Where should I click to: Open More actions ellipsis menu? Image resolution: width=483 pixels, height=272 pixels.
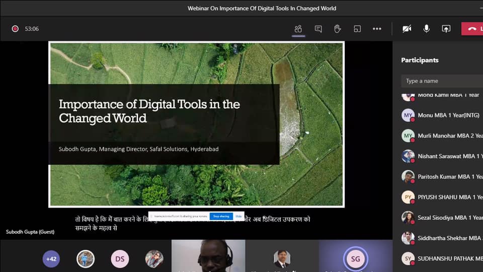pyautogui.click(x=377, y=29)
